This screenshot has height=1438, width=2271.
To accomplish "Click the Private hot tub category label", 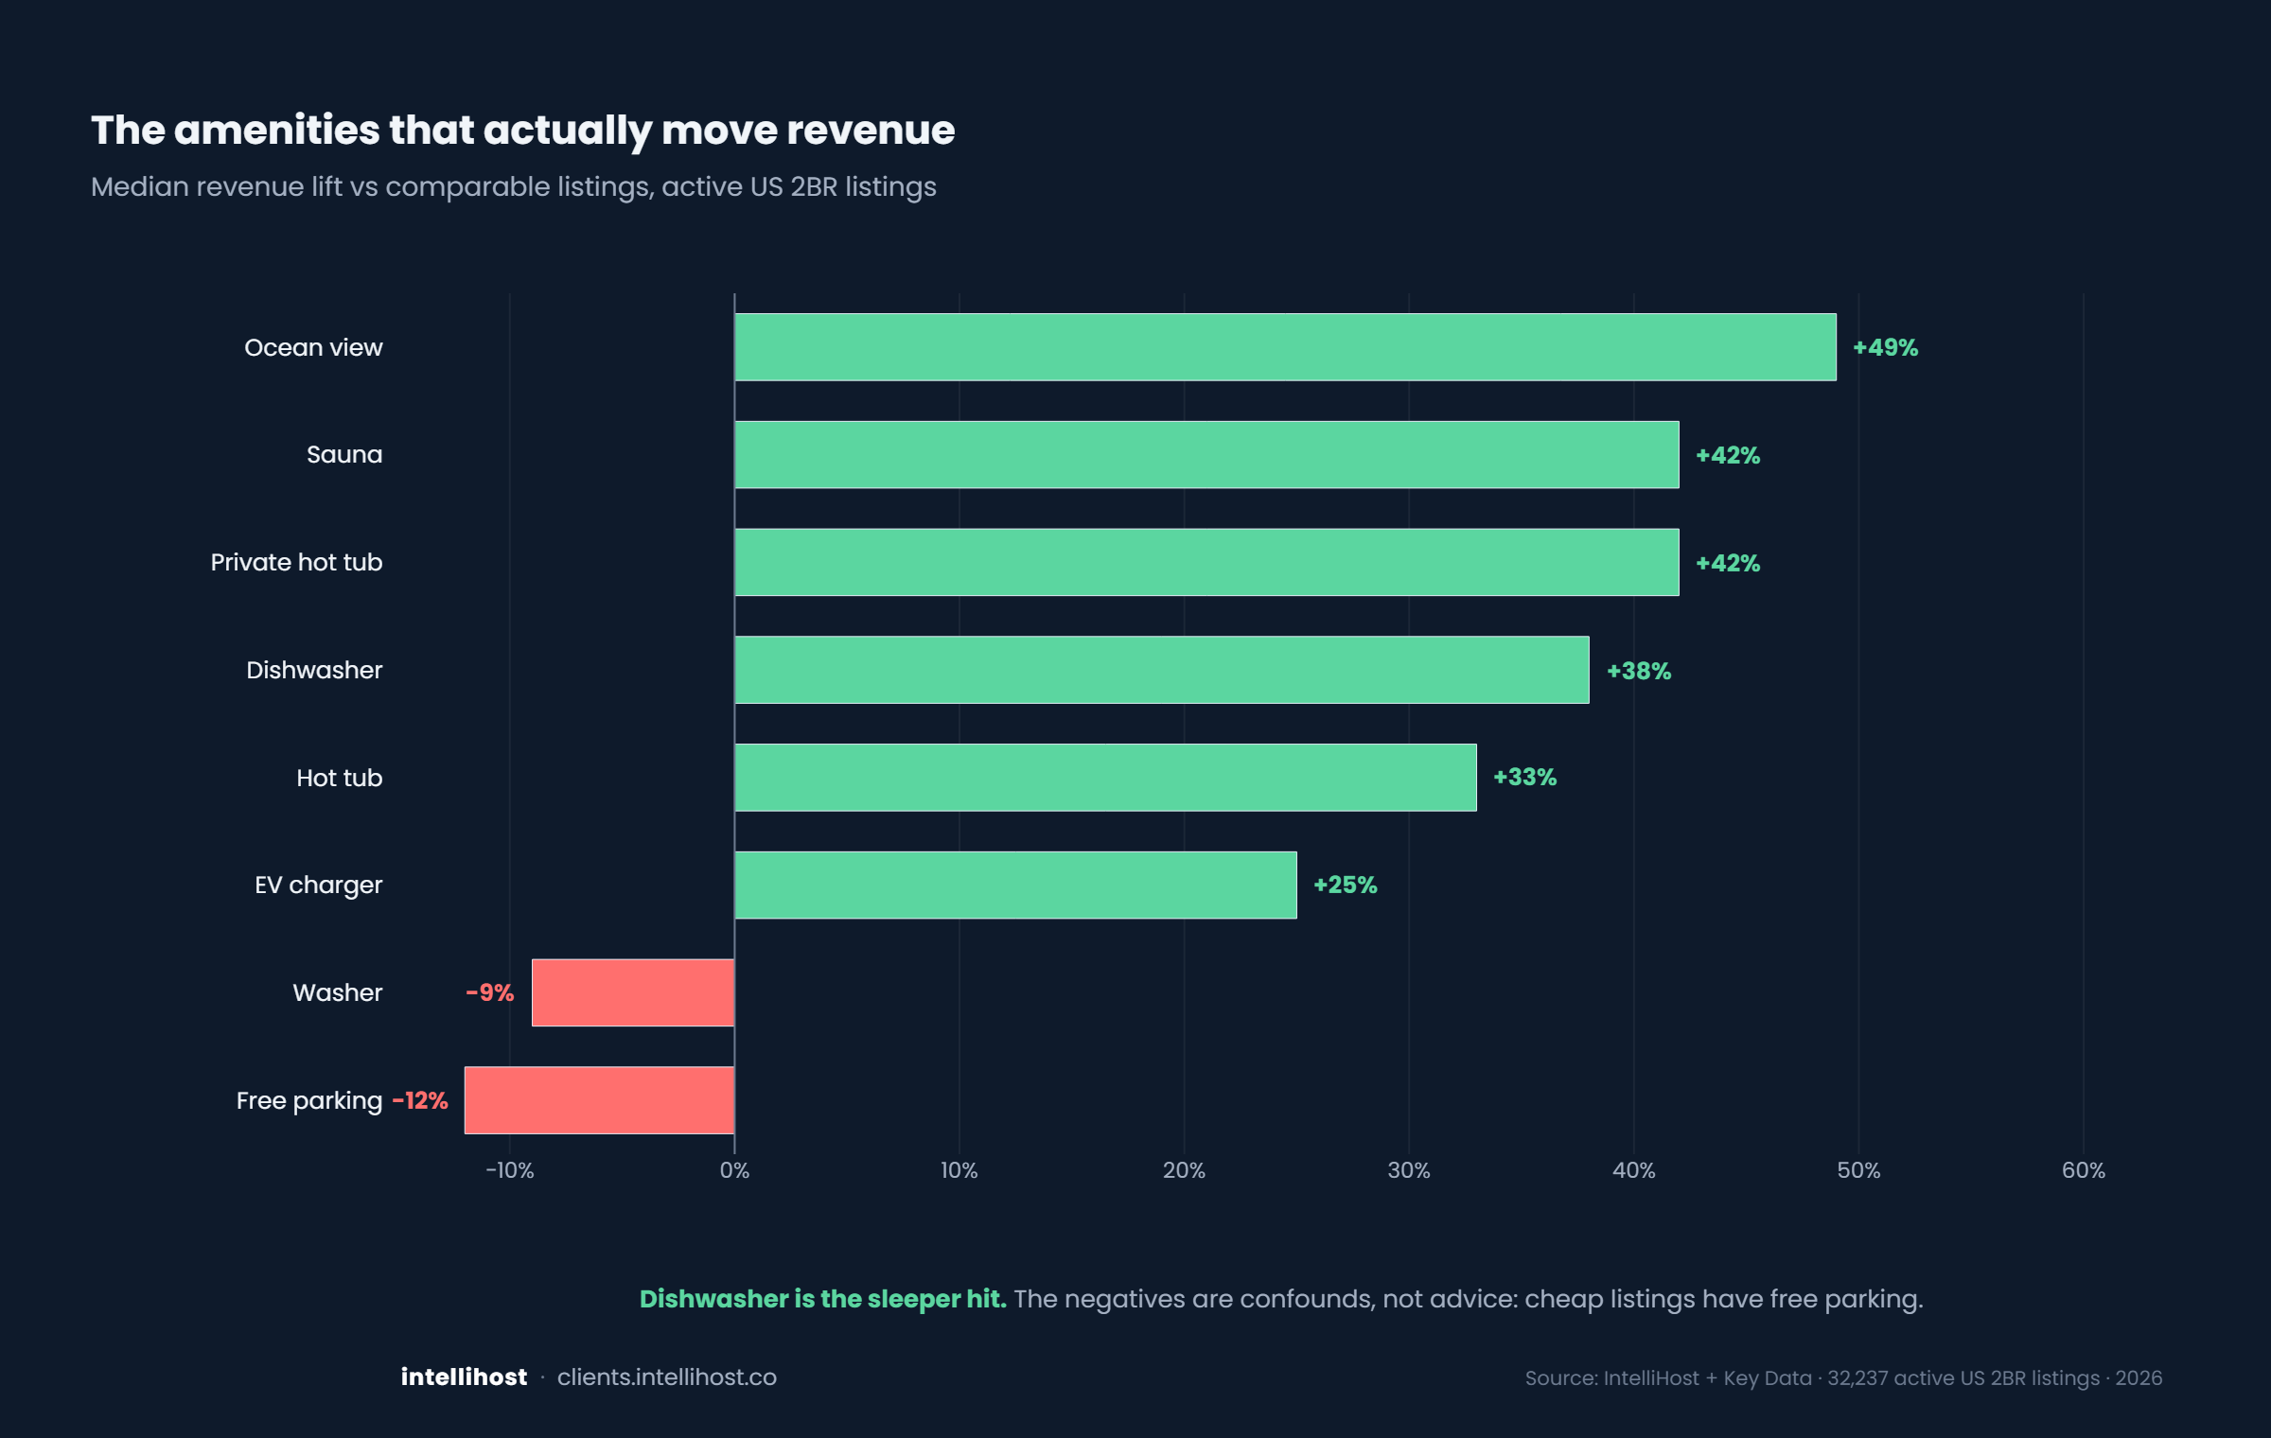I will point(296,562).
